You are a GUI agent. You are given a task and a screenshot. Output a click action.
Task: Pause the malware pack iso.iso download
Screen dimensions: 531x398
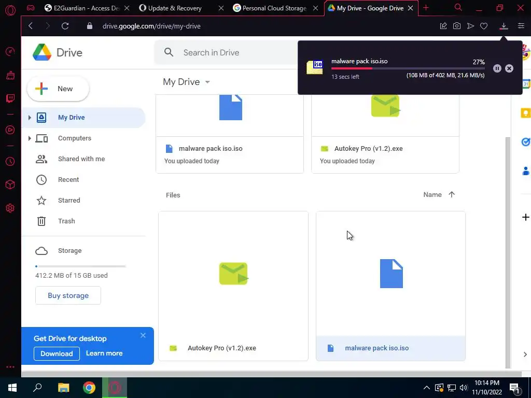(497, 68)
